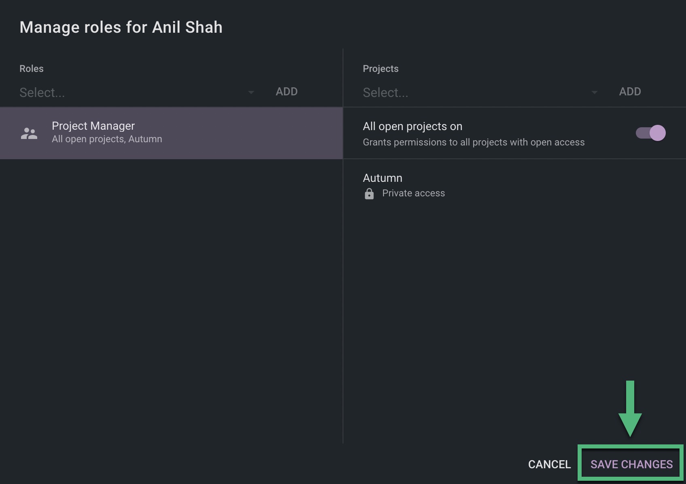Click the "Manage roles for Anil Shah" title
686x484 pixels.
pos(121,27)
